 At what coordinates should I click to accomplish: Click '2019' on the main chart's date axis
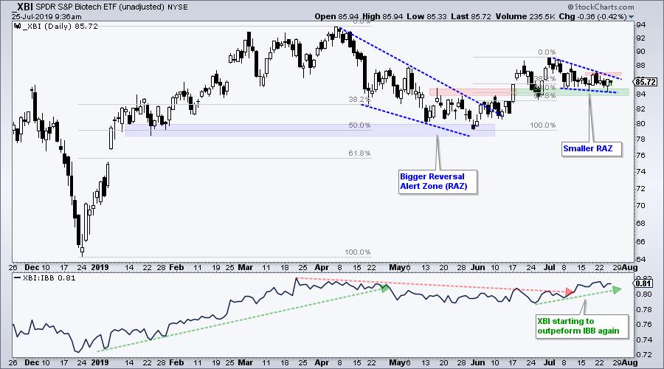[x=100, y=268]
